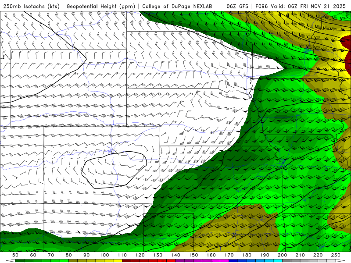Click the 180 knot legend label
This screenshot has height=263, width=351.
click(x=247, y=255)
